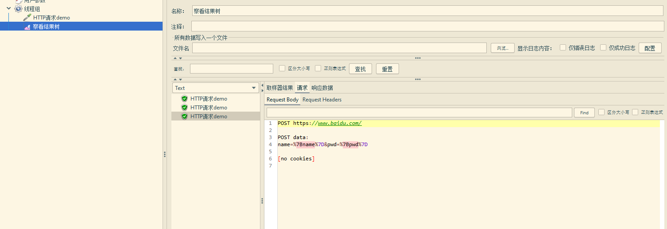The height and width of the screenshot is (229, 667).
Task: Select the 请求 tab
Action: 302,88
